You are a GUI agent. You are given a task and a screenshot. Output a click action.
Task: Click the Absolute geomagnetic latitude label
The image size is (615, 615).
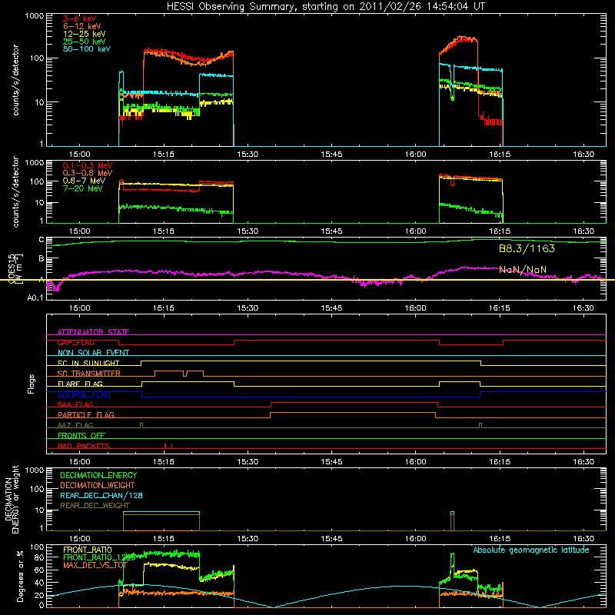tap(531, 550)
